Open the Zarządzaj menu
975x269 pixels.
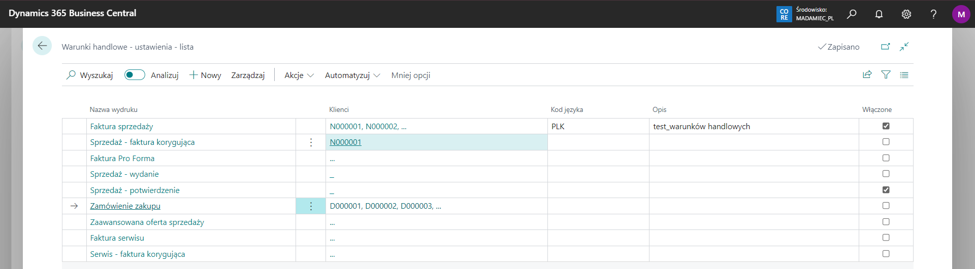coord(248,75)
